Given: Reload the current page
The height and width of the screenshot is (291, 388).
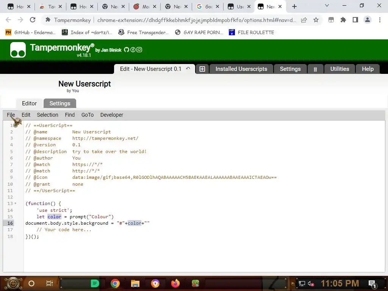Looking at the screenshot, I should coord(33,20).
